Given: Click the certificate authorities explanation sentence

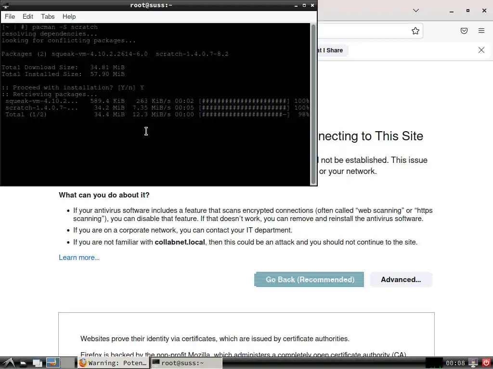Looking at the screenshot, I should pos(215,339).
